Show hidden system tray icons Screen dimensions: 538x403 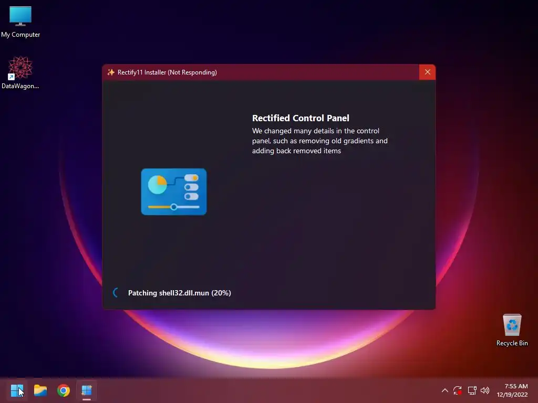point(444,390)
